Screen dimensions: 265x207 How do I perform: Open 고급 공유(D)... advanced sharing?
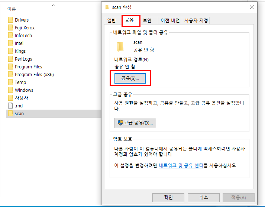pos(135,123)
